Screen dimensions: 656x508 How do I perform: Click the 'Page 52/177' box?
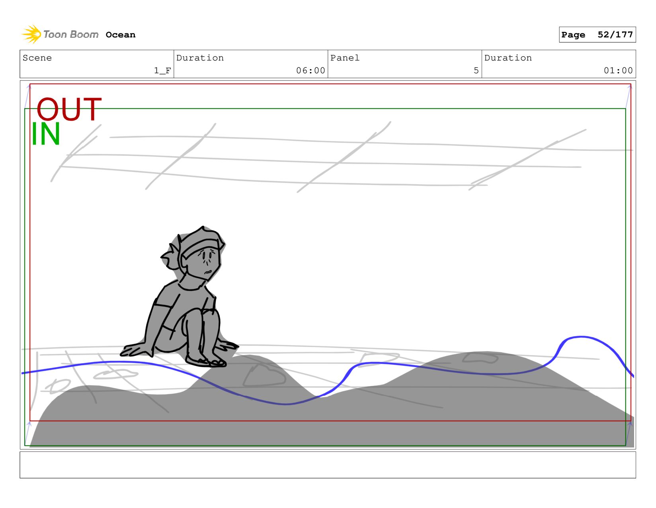597,35
